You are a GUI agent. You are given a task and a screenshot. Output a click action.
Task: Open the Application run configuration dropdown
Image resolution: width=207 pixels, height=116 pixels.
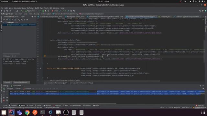pyautogui.click(x=31, y=11)
